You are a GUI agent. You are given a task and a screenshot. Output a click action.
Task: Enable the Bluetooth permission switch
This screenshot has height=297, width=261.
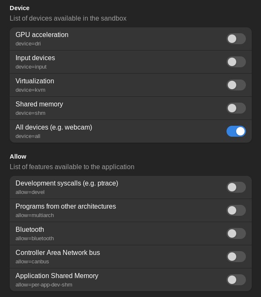[236, 233]
